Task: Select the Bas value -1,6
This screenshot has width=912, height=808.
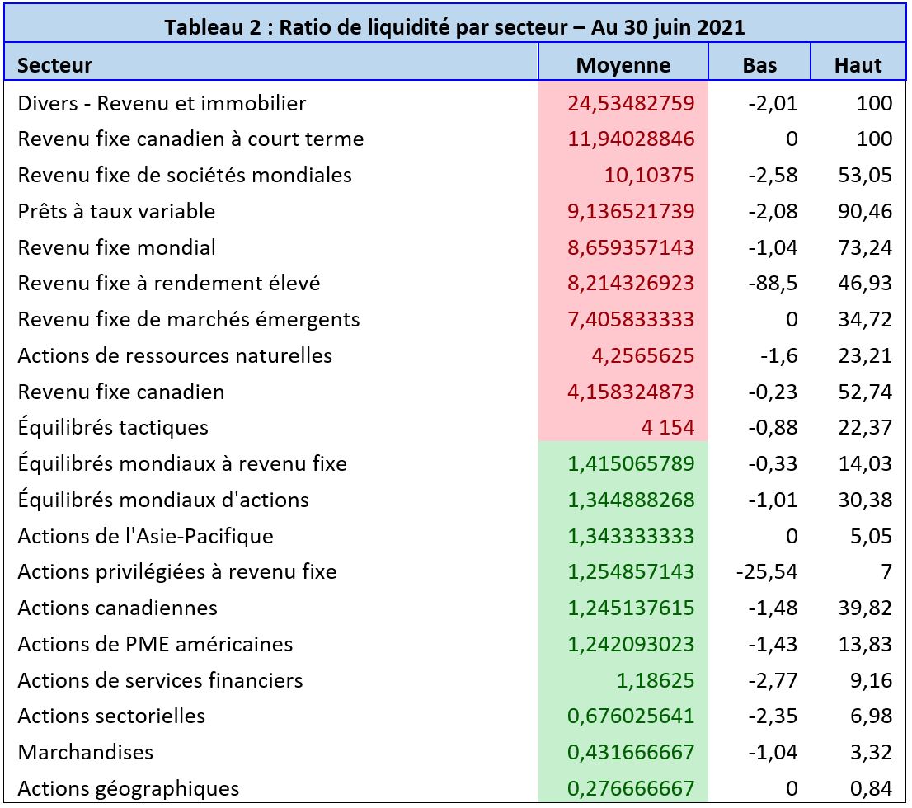Action: 778,355
